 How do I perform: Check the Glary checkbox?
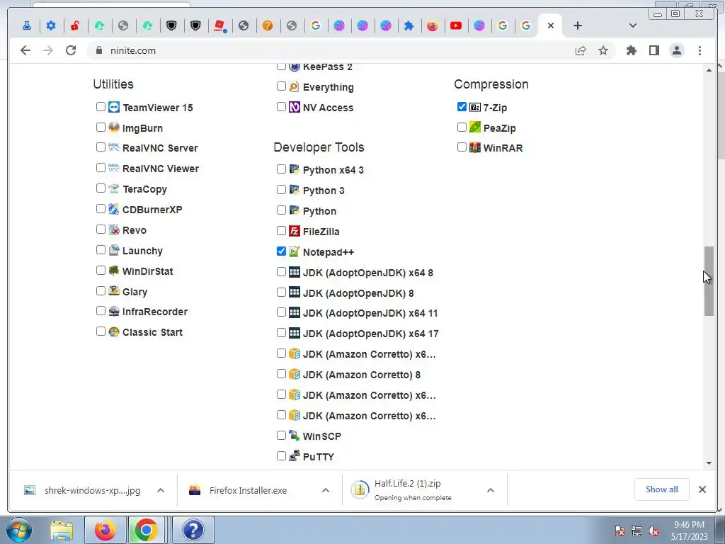tap(101, 291)
